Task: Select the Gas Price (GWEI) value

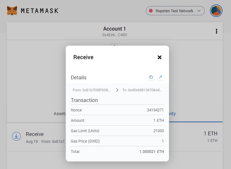Action: (x=163, y=141)
